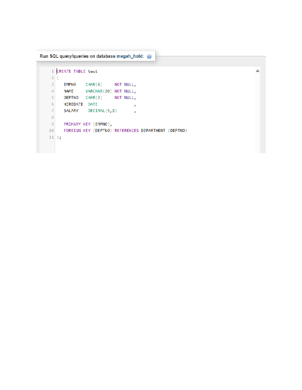This screenshot has width=302, height=390.
Task: Place cursor on HIREDATE column name
Action: (x=73, y=104)
